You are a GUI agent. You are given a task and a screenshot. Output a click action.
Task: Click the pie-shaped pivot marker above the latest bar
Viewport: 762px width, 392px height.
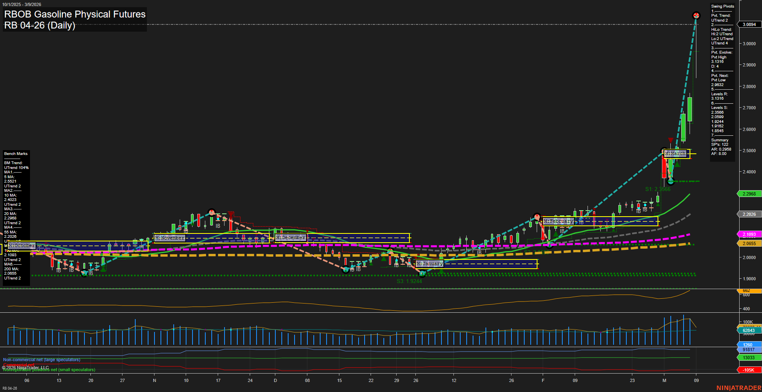coord(696,15)
